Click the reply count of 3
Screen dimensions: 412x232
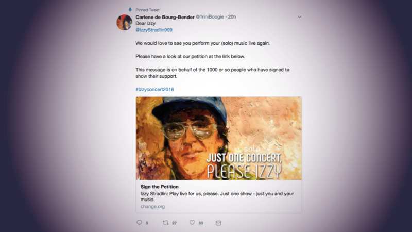coord(147,223)
